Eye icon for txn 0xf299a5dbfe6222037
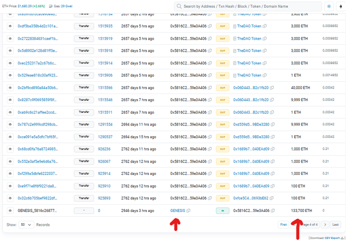The height and width of the screenshot is (245, 346). (10, 173)
